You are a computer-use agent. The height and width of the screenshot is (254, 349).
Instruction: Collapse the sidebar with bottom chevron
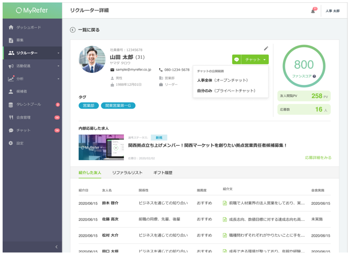pyautogui.click(x=56, y=247)
